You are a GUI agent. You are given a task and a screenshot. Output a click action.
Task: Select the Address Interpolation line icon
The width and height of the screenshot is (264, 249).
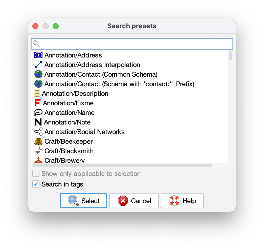(38, 65)
